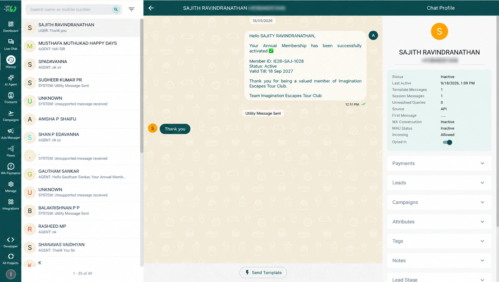Screen dimensions: 499x282
Task: Go to Live Chat in sidebar
Action: (x=11, y=45)
